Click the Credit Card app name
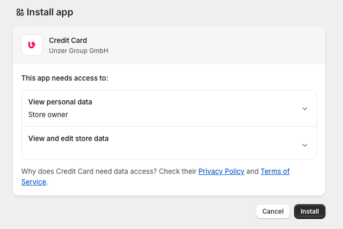This screenshot has height=229, width=343. pyautogui.click(x=68, y=40)
